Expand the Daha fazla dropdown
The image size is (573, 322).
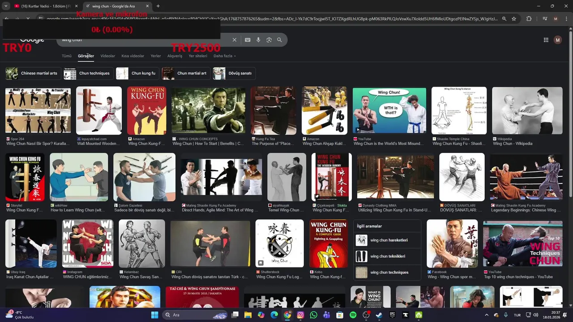click(x=225, y=56)
